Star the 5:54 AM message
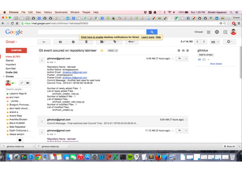Image resolution: width=242 pixels, height=172 pixels. [x=186, y=120]
